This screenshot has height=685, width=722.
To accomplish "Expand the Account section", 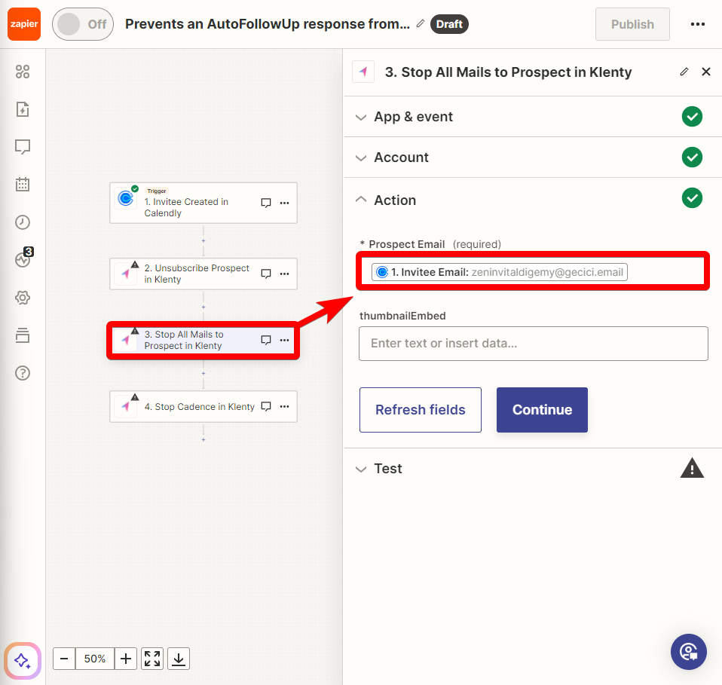I will (533, 157).
